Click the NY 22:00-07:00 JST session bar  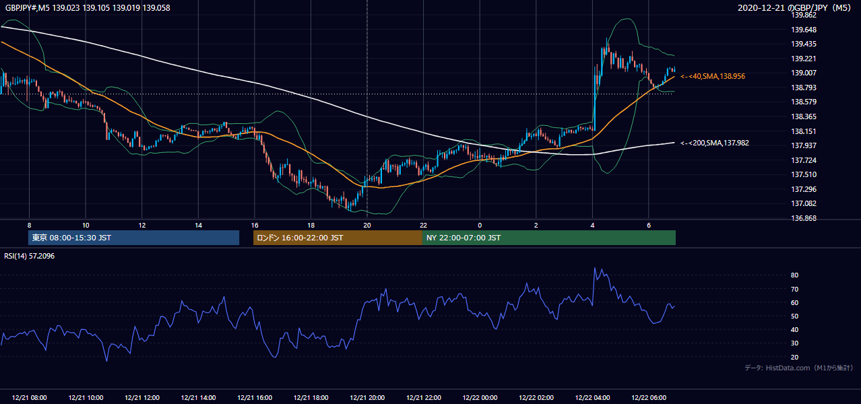(x=549, y=238)
